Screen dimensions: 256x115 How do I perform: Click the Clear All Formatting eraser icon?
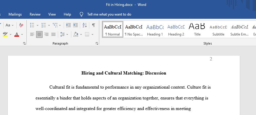(x=21, y=25)
